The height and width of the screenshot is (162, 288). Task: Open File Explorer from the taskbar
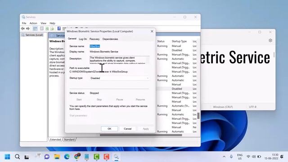click(x=57, y=157)
